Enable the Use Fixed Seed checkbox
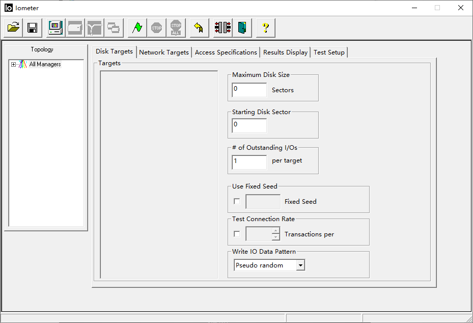 [237, 201]
